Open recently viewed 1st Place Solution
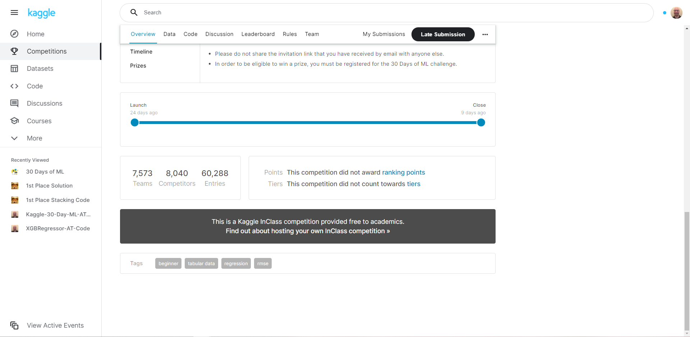Screen dimensions: 690x337 49,186
